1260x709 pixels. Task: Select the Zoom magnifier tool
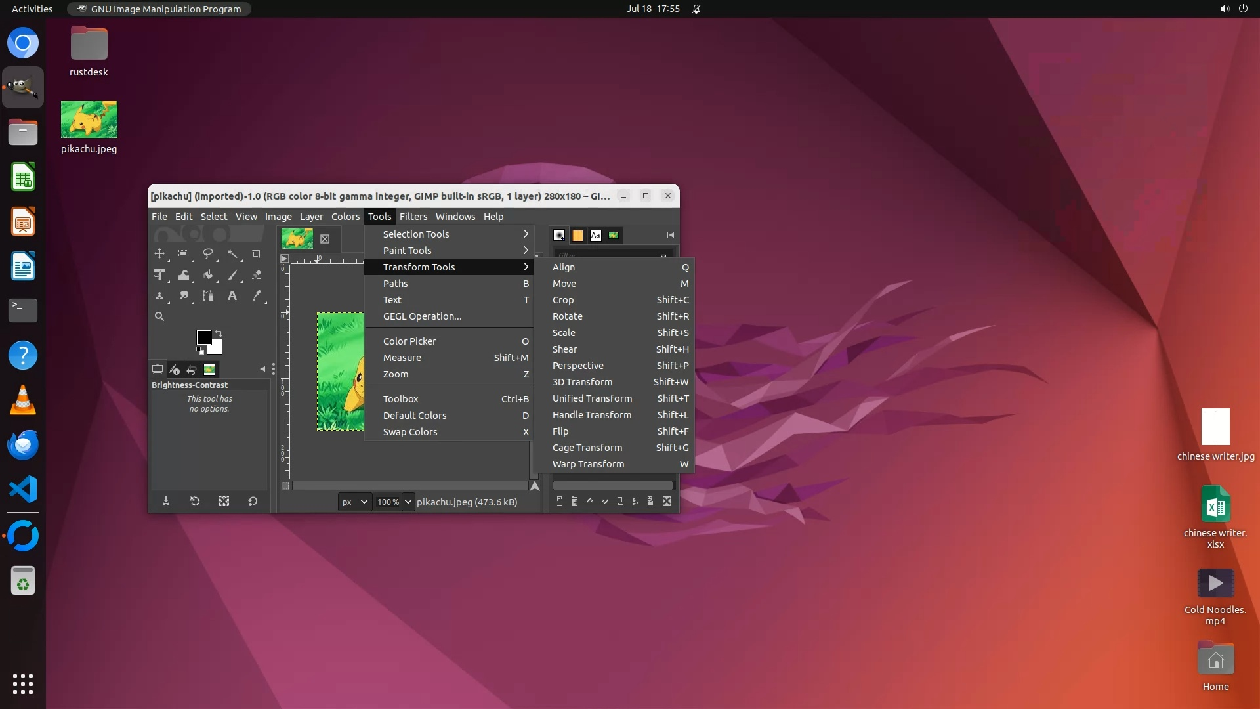click(159, 316)
